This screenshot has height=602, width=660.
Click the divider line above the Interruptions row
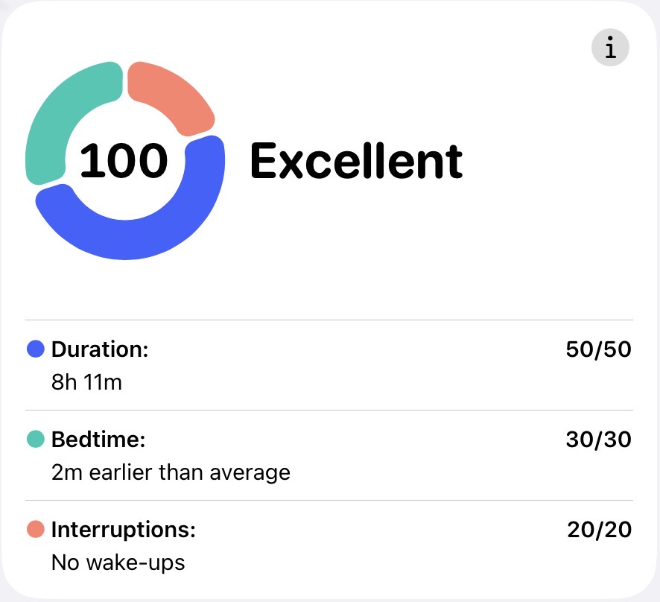click(x=329, y=501)
